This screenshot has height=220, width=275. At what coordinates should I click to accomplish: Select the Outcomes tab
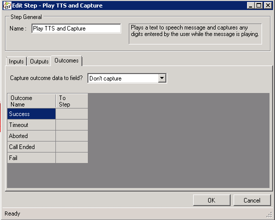66,60
